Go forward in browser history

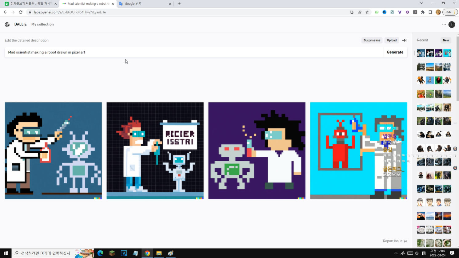13,12
